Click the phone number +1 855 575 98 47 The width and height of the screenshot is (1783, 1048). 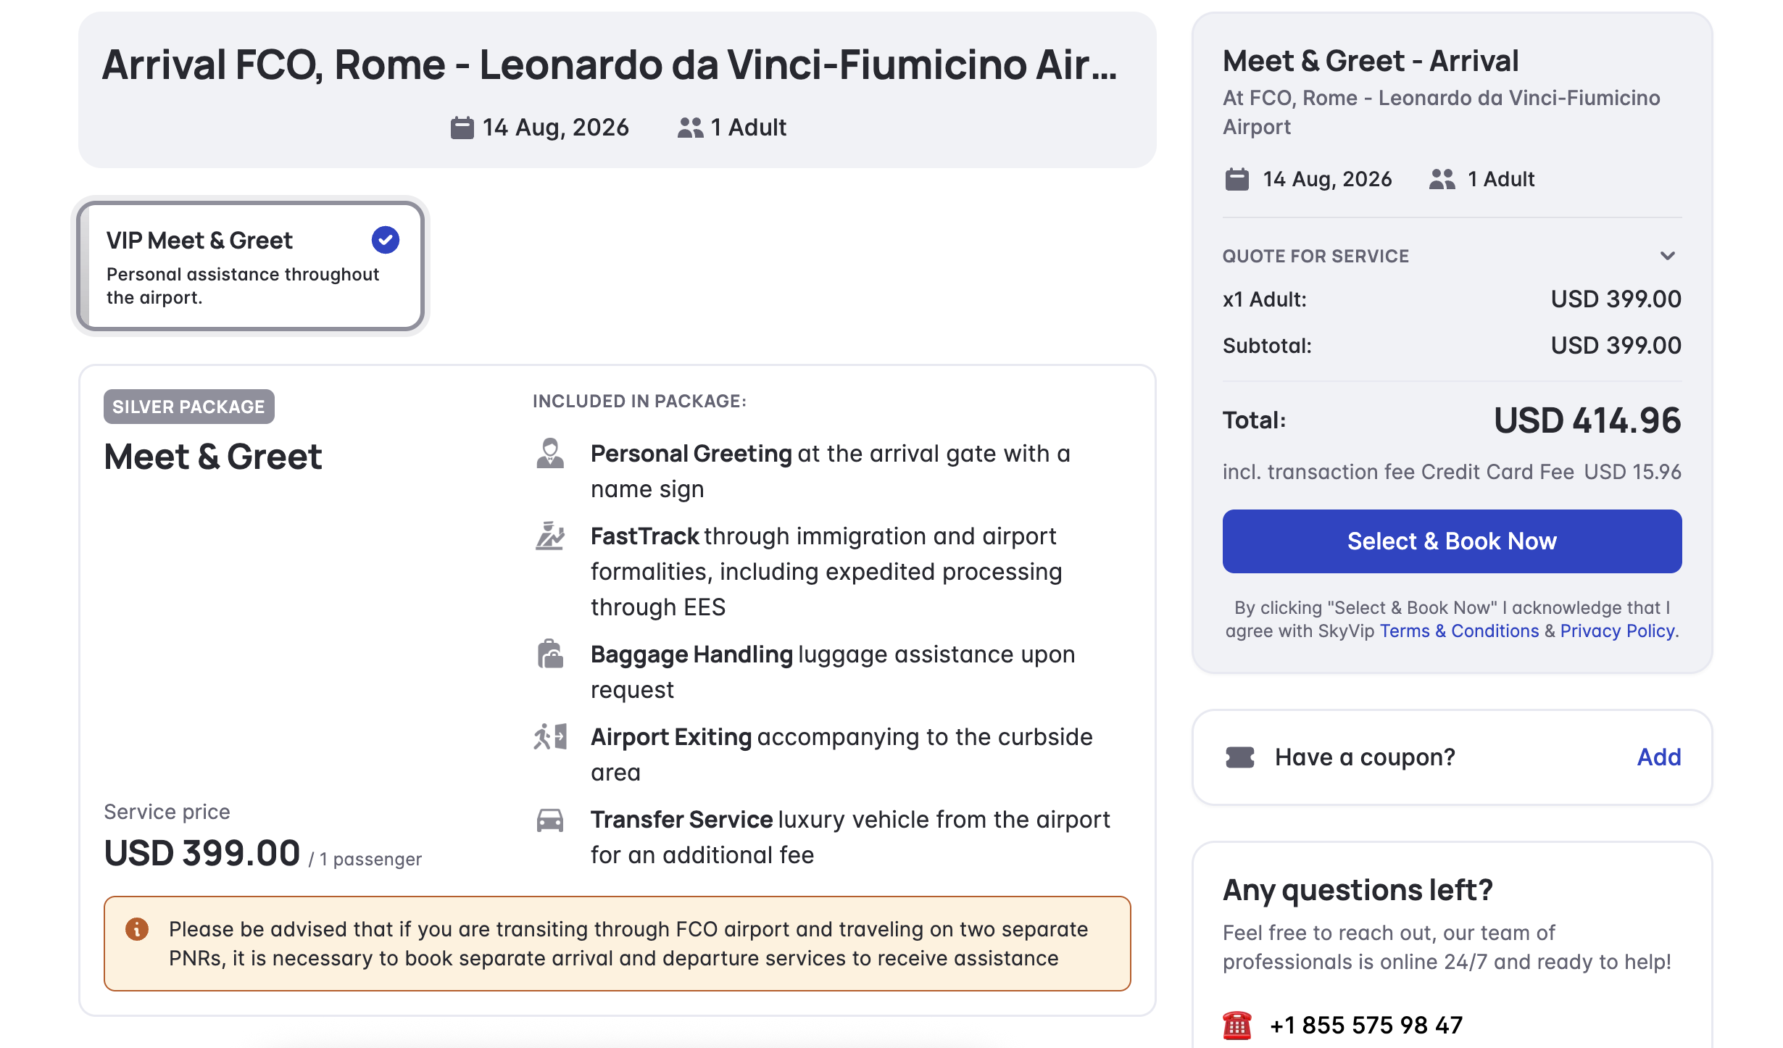tap(1366, 1026)
